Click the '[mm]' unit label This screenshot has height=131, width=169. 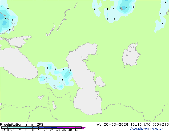[30, 125]
